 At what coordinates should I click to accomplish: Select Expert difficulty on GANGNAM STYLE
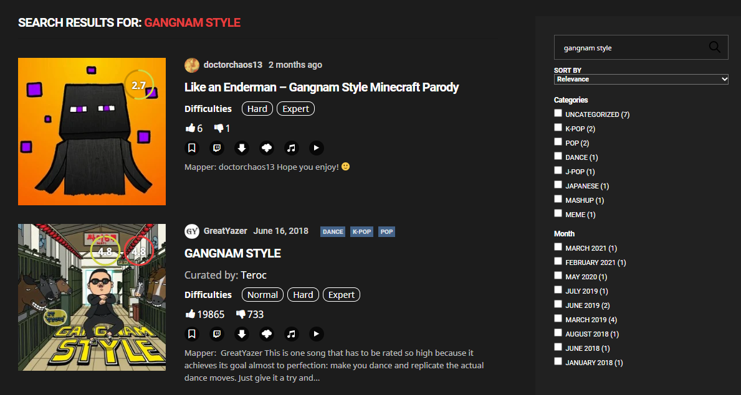341,295
